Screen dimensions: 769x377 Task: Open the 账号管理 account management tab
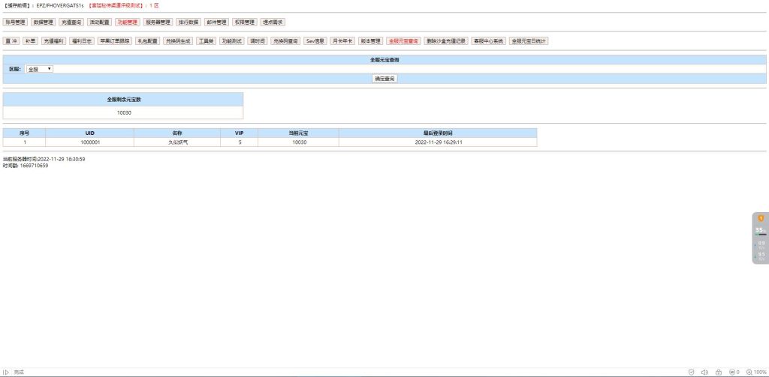click(x=15, y=22)
